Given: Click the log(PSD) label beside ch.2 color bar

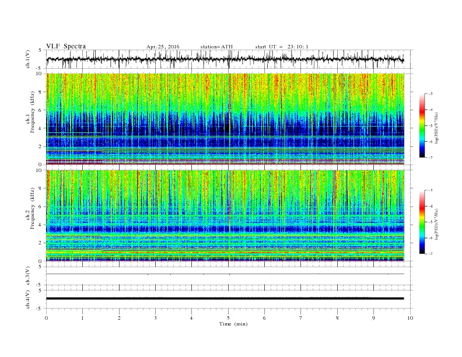Looking at the screenshot, I should [x=436, y=223].
